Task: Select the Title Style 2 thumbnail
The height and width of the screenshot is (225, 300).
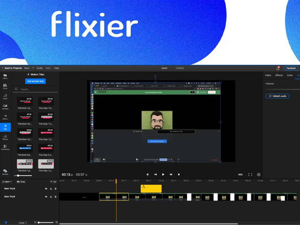Action: point(46,164)
